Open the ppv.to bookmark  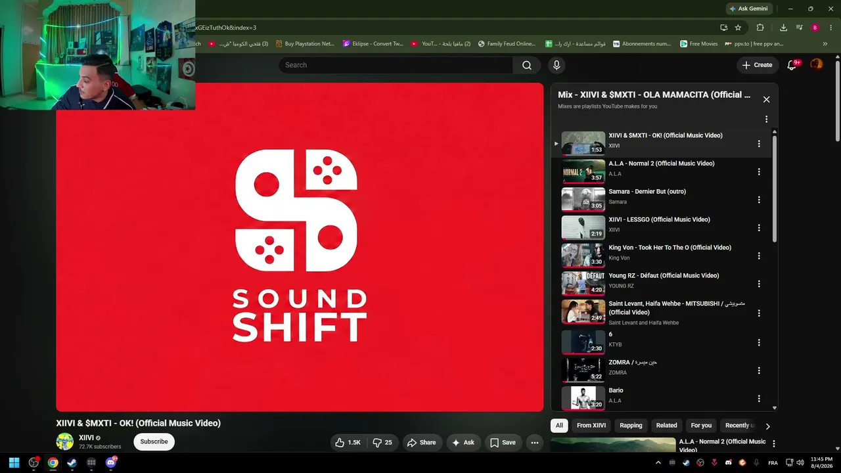pyautogui.click(x=754, y=44)
